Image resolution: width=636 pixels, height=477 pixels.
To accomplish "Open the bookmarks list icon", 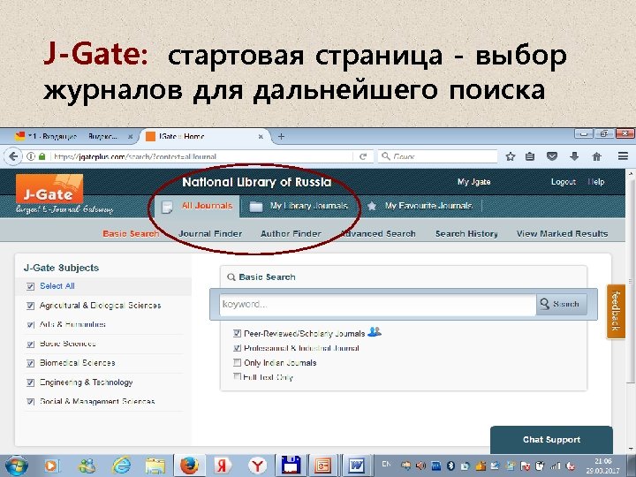I will pos(530,156).
